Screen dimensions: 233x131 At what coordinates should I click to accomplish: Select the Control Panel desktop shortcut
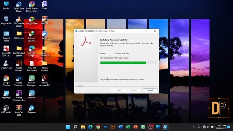tap(6, 36)
